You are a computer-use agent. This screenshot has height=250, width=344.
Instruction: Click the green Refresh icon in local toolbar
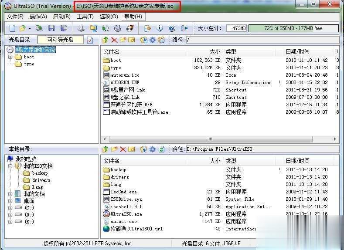[161, 149]
